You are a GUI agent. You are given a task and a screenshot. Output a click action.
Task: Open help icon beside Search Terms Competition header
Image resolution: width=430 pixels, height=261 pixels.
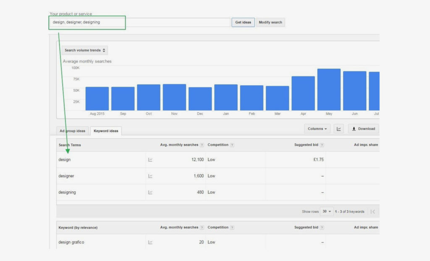(x=232, y=145)
